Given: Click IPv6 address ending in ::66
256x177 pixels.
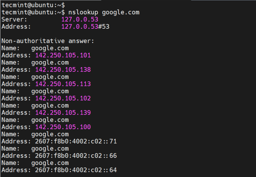Looking at the screenshot, I should tap(76, 156).
